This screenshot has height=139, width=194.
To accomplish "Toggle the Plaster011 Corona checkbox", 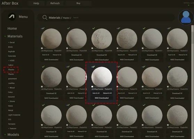I will pyautogui.click(x=143, y=48).
